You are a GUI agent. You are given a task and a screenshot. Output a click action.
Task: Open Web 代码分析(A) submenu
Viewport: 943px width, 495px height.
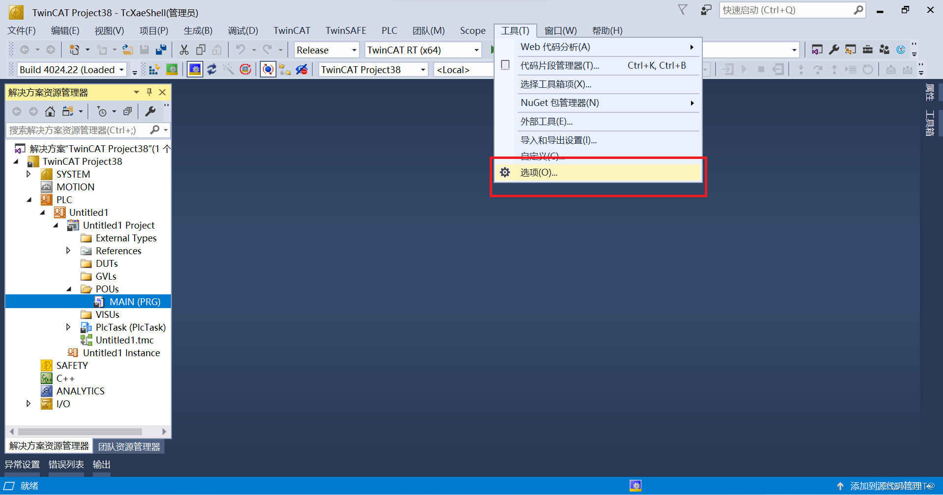click(x=598, y=47)
